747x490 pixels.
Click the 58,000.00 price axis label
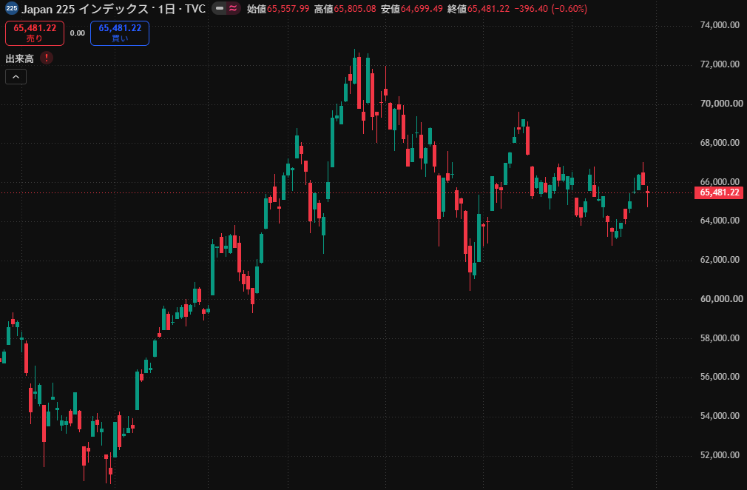click(x=720, y=338)
